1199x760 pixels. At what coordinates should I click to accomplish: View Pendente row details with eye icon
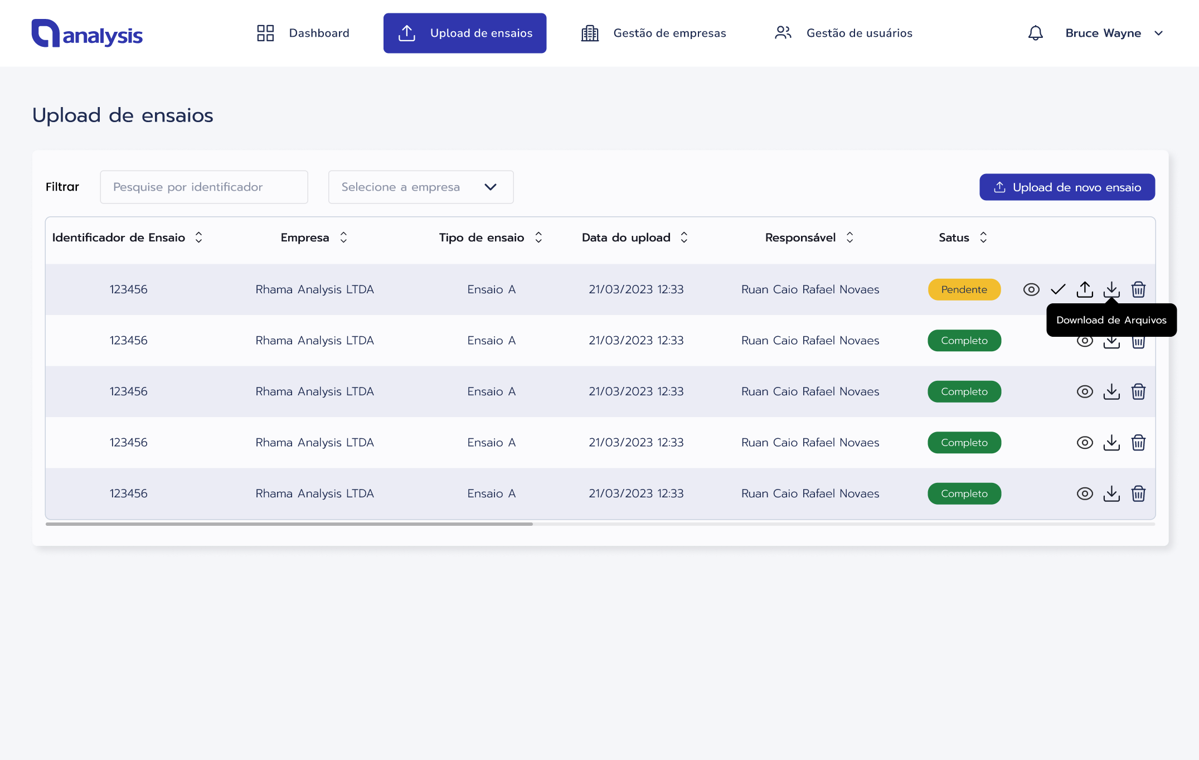pos(1031,289)
